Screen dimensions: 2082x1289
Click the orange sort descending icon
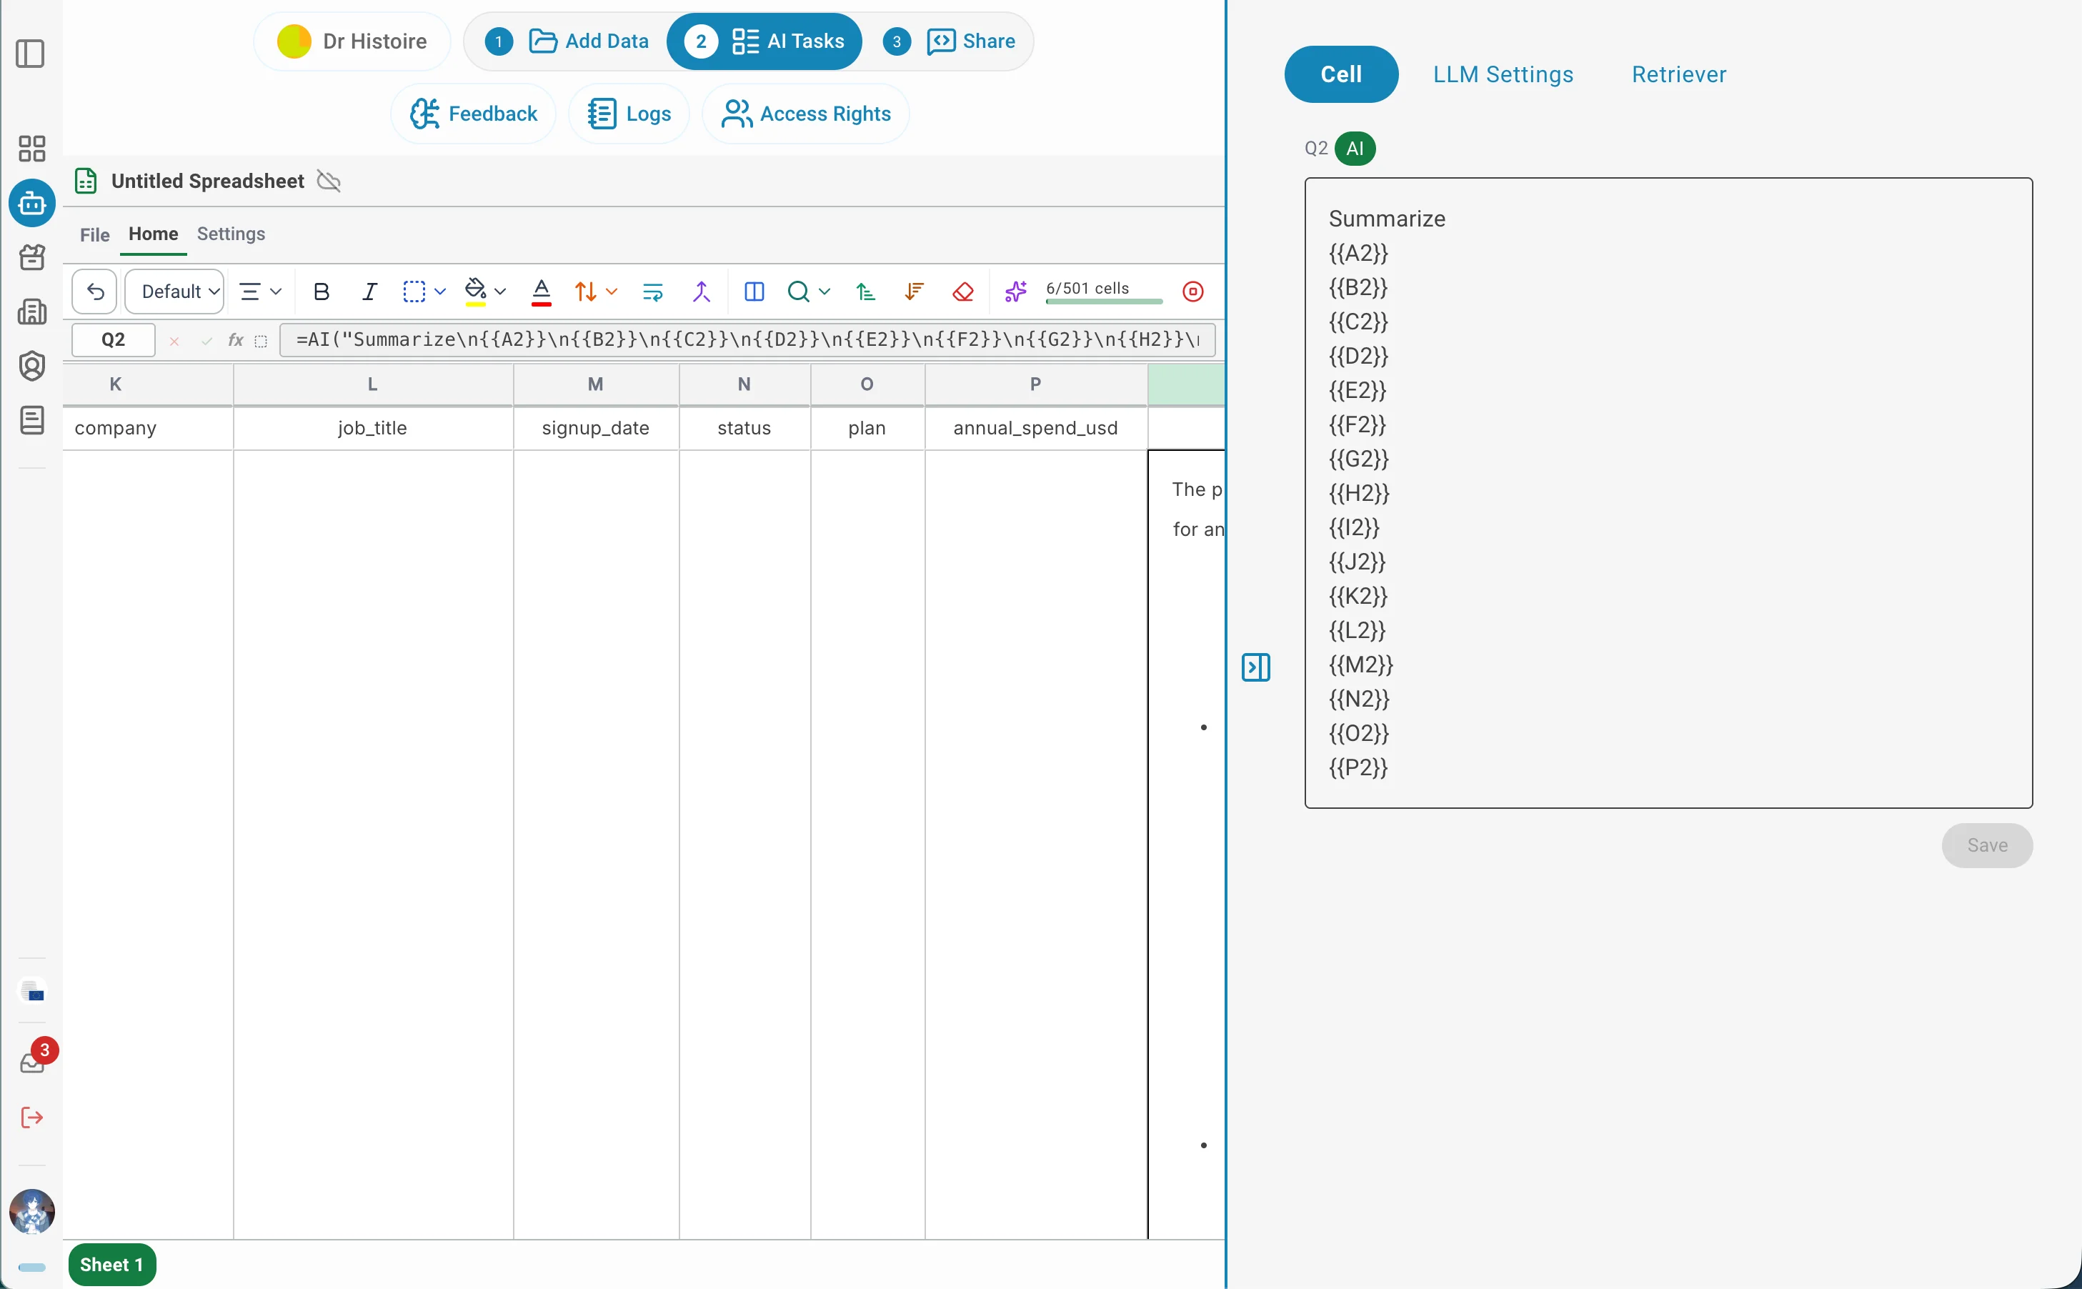click(914, 292)
